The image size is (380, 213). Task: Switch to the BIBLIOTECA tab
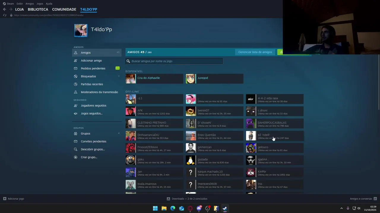[38, 9]
